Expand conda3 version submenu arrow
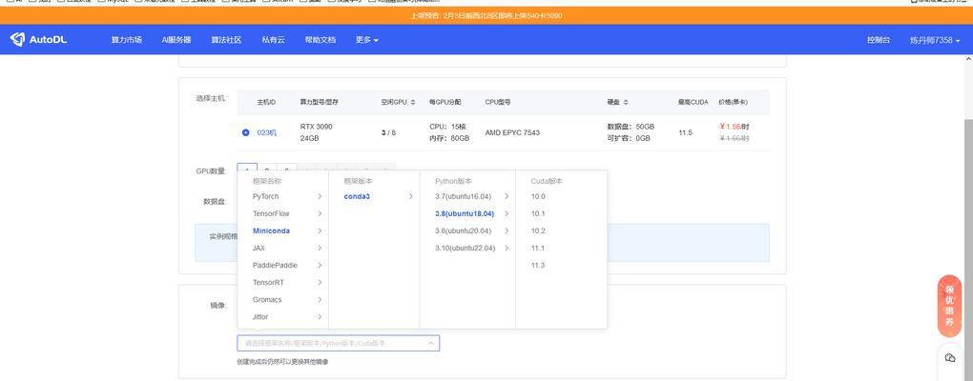 pos(411,196)
